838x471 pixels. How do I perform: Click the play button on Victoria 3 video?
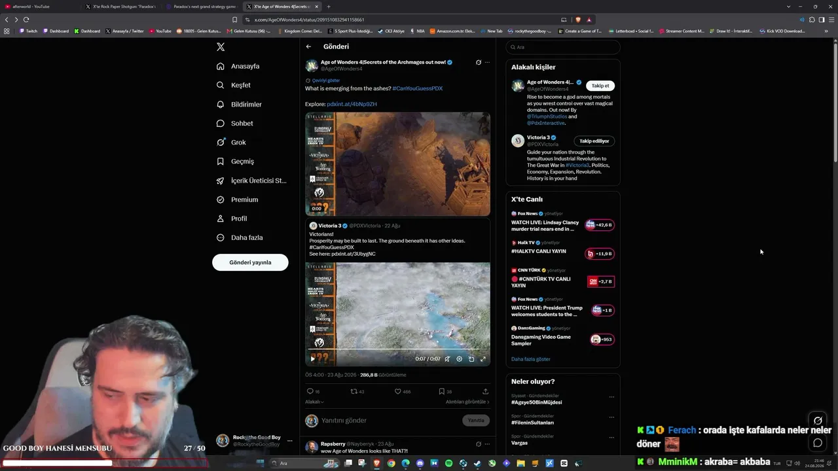click(313, 358)
